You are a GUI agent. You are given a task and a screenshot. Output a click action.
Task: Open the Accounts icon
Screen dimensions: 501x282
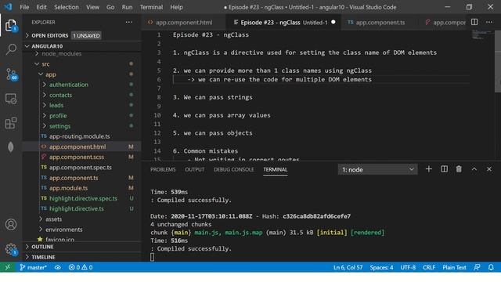pyautogui.click(x=11, y=225)
